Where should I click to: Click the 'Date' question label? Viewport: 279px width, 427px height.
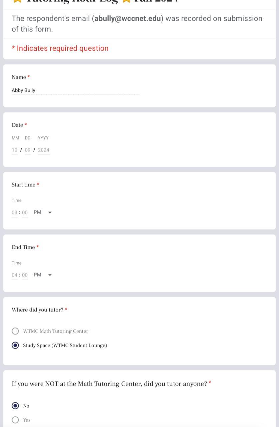tap(17, 125)
